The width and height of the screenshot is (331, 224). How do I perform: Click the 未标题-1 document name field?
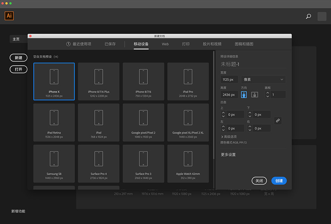pyautogui.click(x=253, y=64)
